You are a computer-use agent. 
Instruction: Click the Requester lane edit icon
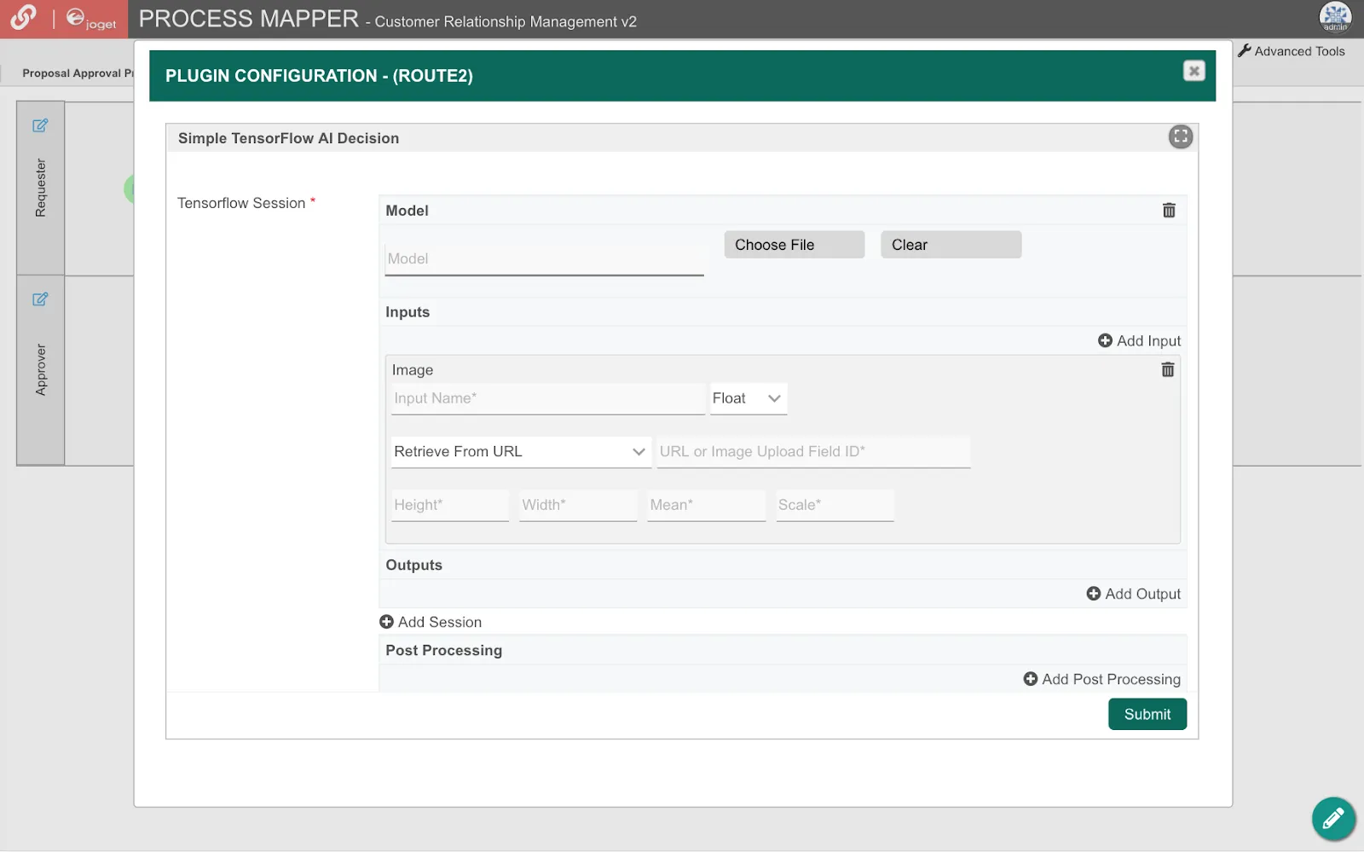click(40, 125)
